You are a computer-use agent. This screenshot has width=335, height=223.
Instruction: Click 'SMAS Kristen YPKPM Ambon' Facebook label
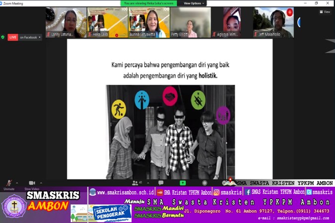[x=278, y=192]
